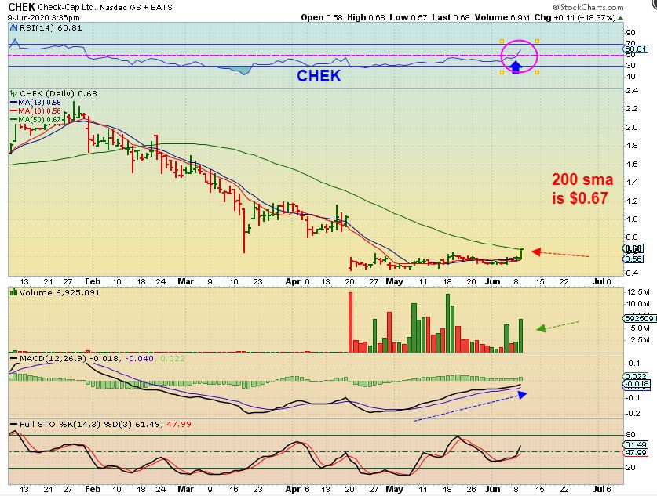Click the candlestick icon beside CHEK (Daily)
The height and width of the screenshot is (496, 657).
(x=14, y=94)
